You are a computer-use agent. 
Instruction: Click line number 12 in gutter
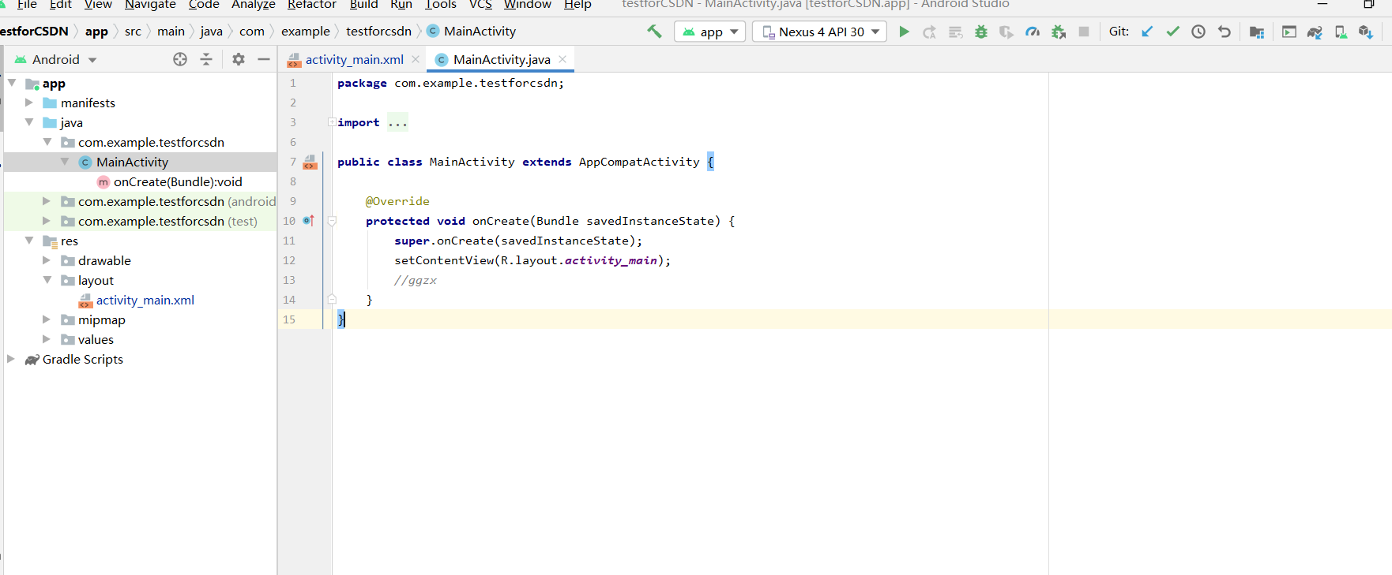289,260
